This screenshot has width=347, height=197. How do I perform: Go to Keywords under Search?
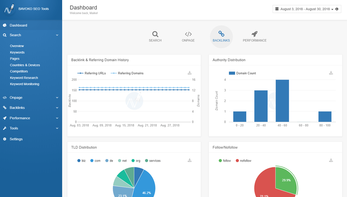(17, 52)
